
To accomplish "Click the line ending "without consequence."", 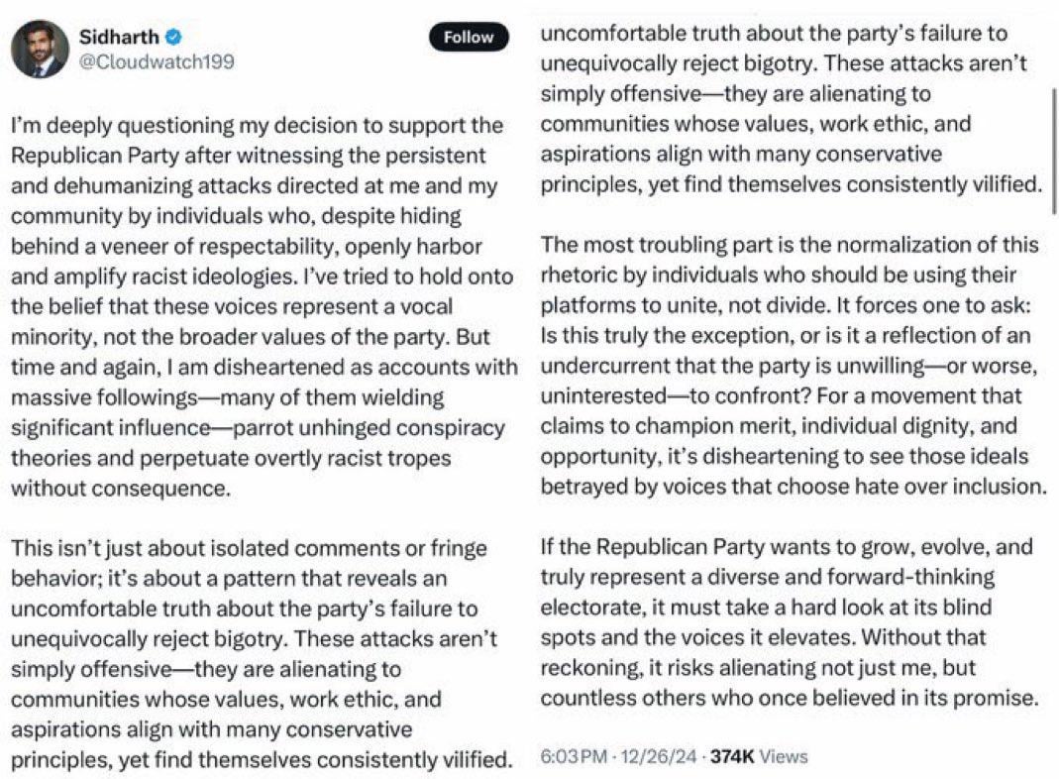I will click(121, 488).
